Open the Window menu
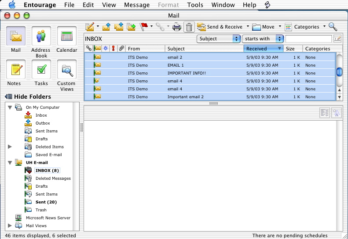The image size is (348, 239). pyautogui.click(x=223, y=5)
